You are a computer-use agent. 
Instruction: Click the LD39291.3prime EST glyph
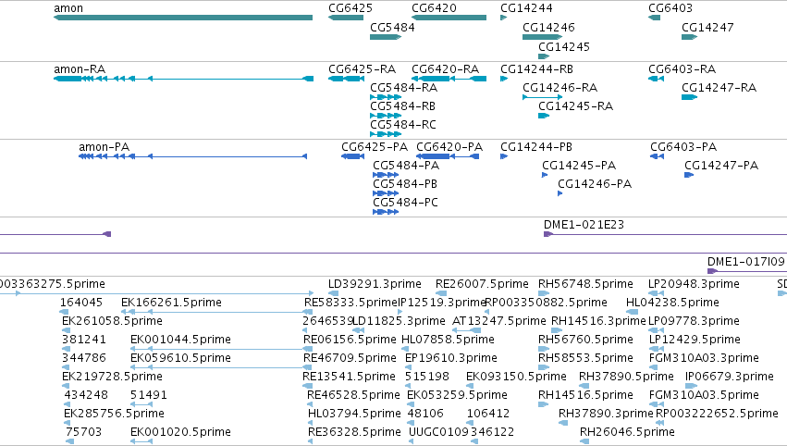[x=333, y=293]
